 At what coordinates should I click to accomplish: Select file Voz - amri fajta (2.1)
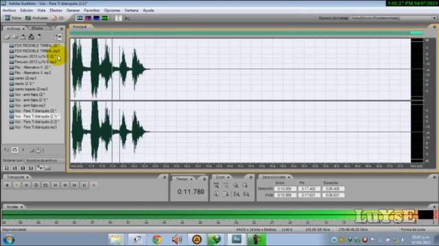[29, 100]
